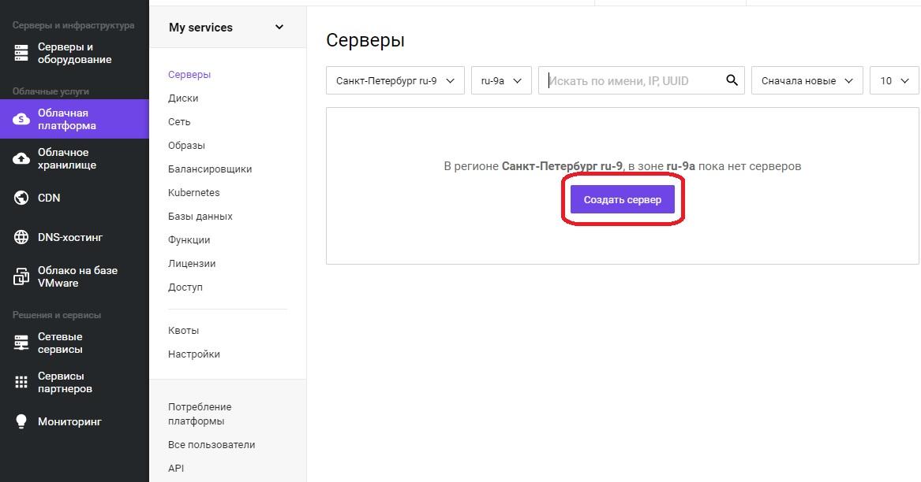Click the magnifier search icon
This screenshot has height=482, width=921.
coord(732,80)
